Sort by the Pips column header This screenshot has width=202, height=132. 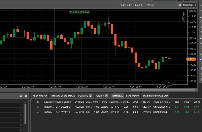tap(187, 102)
